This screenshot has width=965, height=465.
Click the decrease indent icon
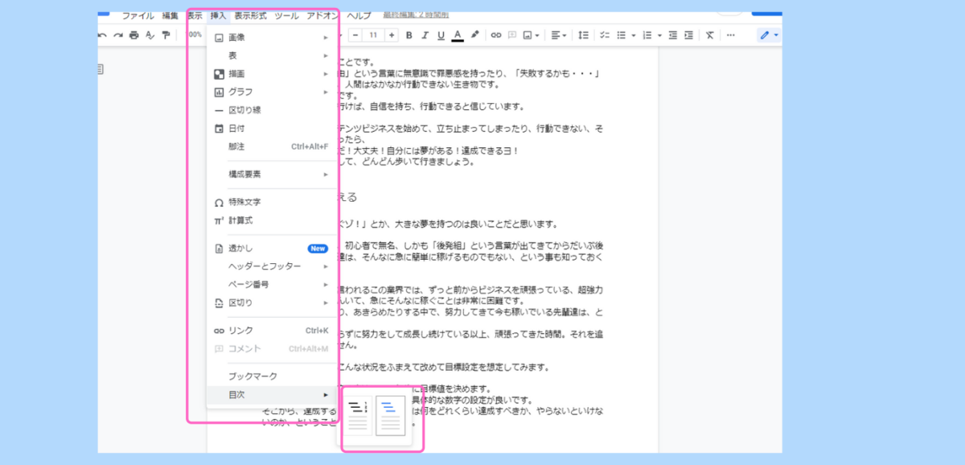[x=673, y=35]
